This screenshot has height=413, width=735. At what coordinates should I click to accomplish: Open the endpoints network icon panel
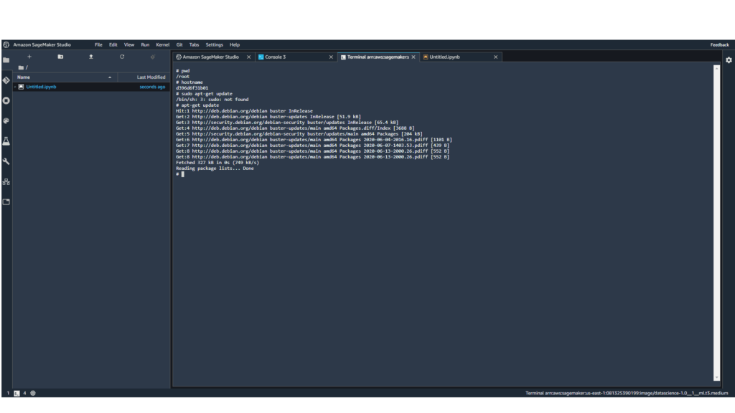click(x=6, y=181)
